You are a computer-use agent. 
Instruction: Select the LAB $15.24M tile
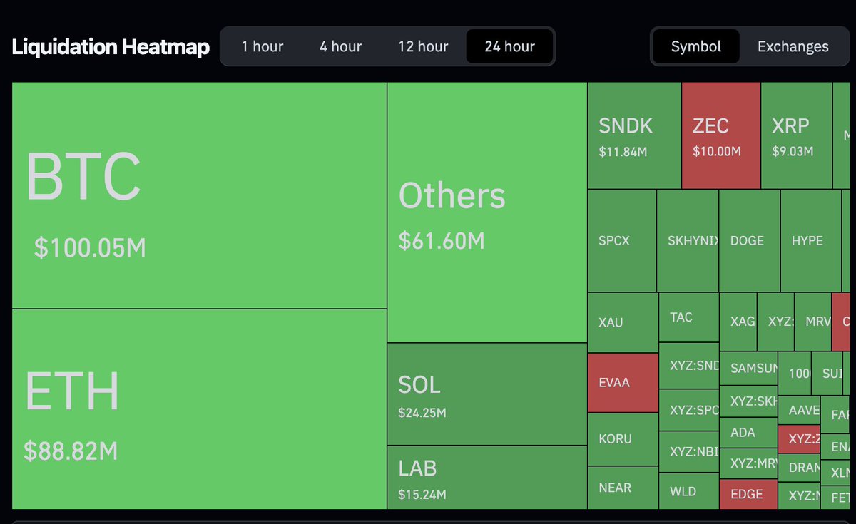[487, 477]
